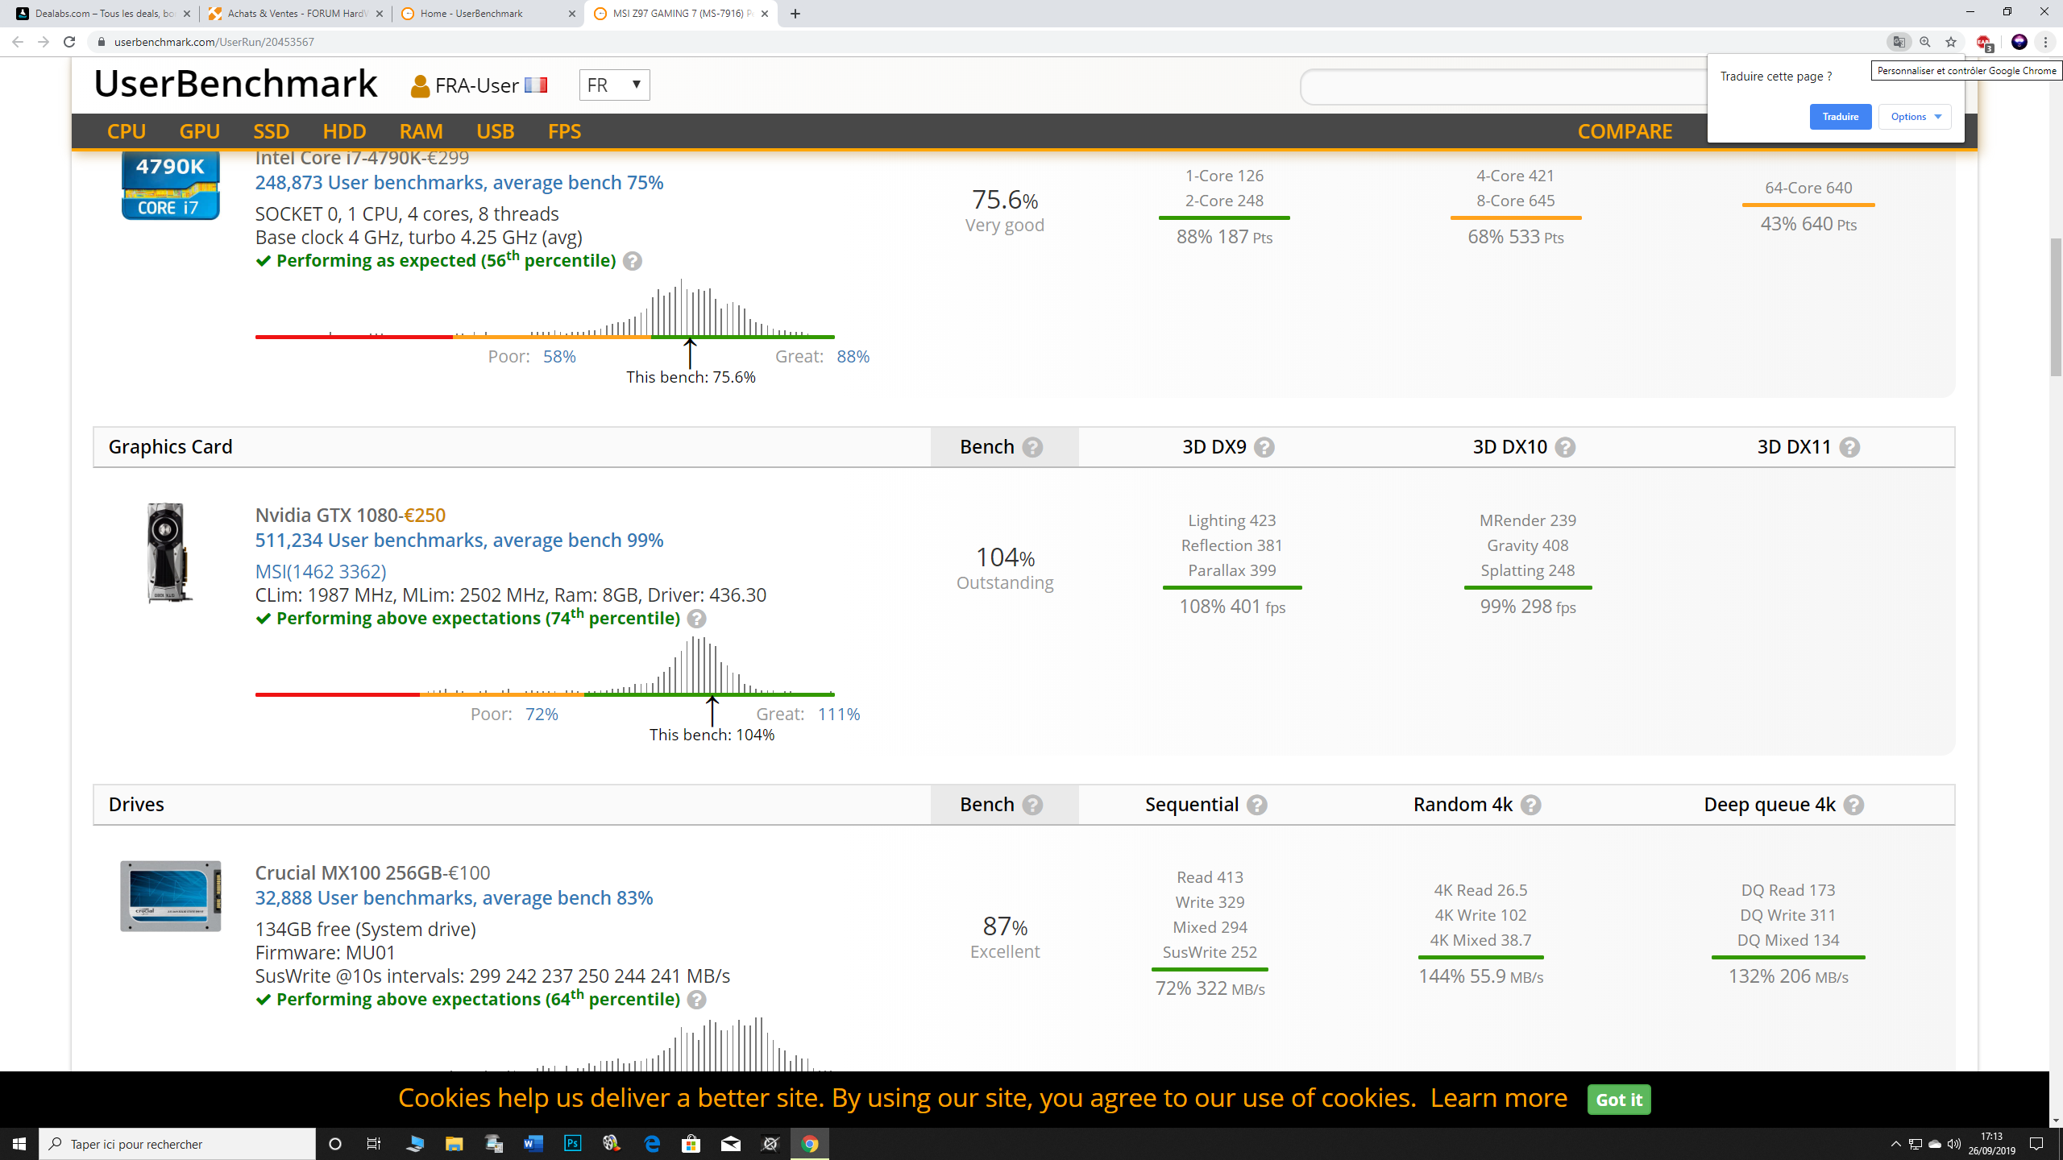2063x1160 pixels.
Task: Click help icon beside CPU percentile text
Action: point(633,261)
